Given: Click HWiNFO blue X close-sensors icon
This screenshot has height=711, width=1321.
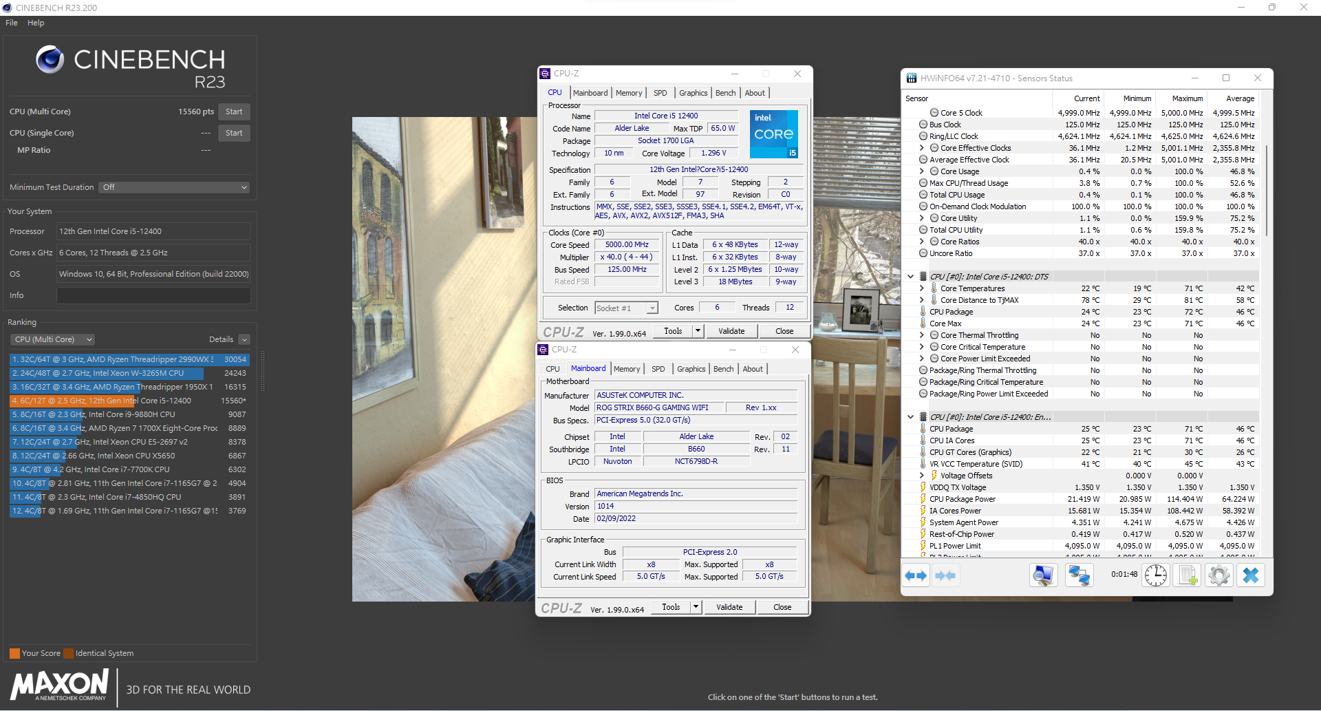Looking at the screenshot, I should click(1251, 575).
